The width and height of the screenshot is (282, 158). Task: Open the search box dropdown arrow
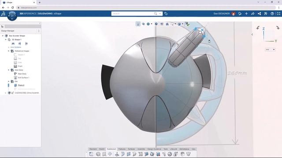point(160,14)
